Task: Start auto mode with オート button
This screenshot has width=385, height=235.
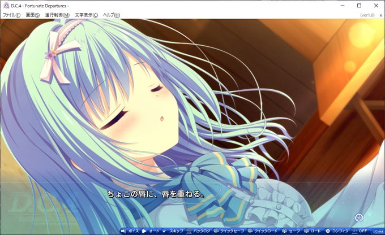Action: 151,231
